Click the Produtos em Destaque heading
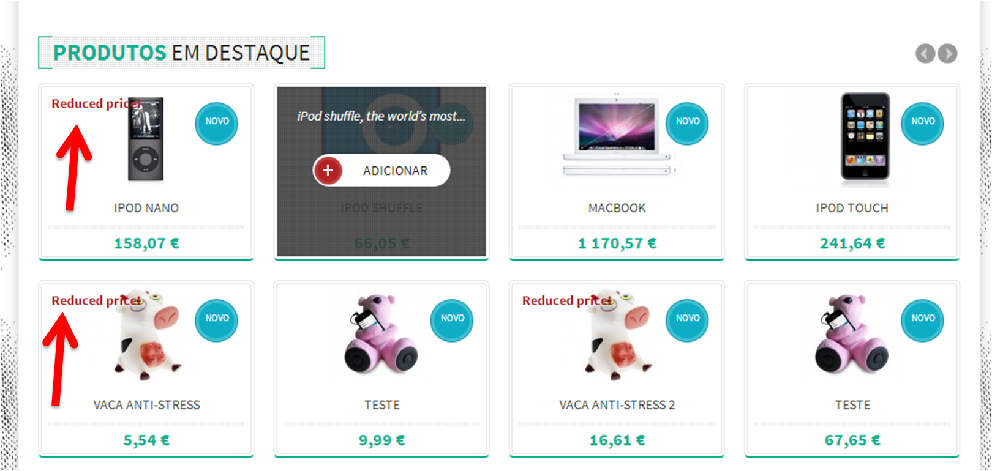This screenshot has width=992, height=471. tap(182, 53)
